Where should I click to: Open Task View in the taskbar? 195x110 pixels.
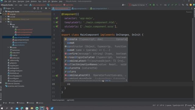pyautogui.click(x=12, y=108)
